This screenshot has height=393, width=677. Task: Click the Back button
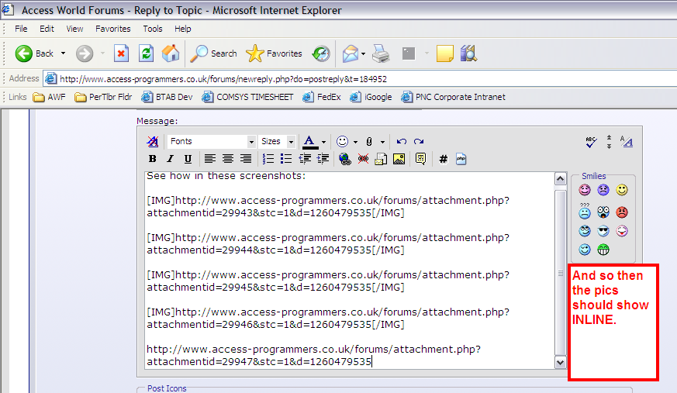tap(35, 53)
